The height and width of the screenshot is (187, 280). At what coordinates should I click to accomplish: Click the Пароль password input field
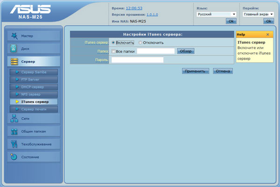[138, 60]
